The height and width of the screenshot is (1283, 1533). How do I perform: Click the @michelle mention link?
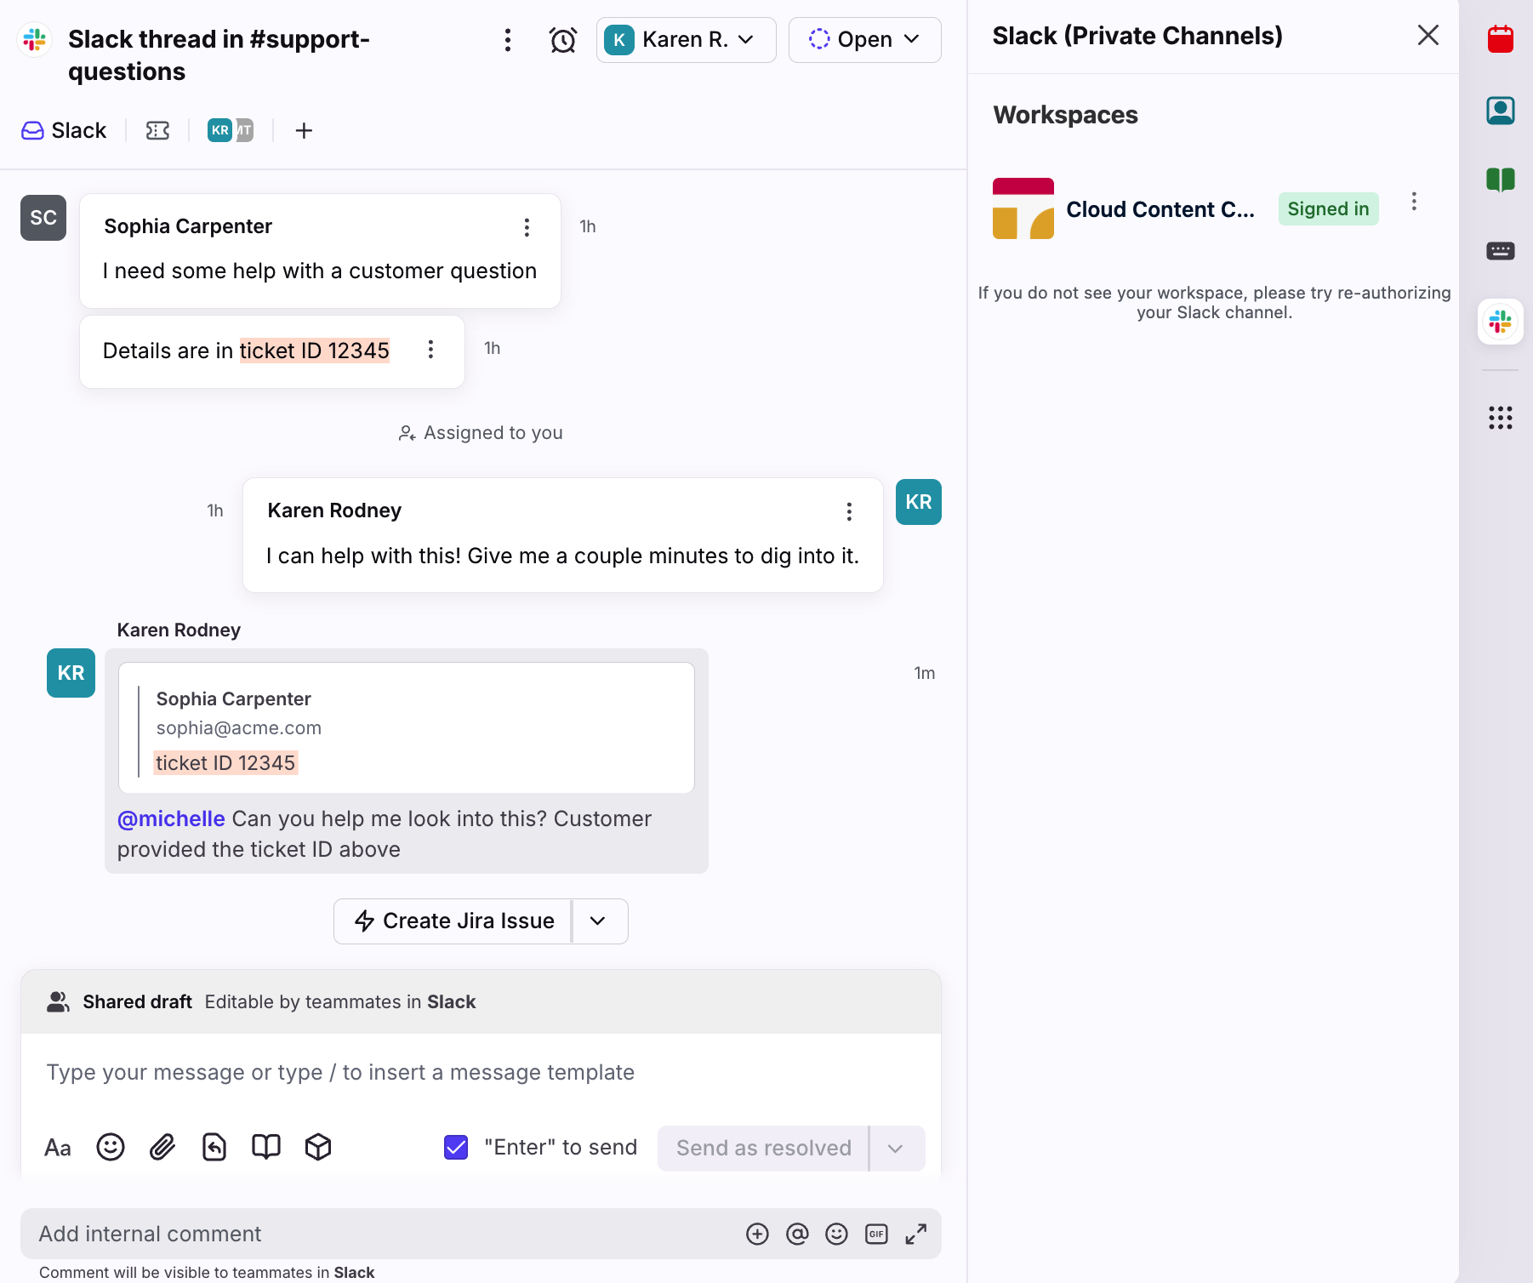click(x=171, y=818)
